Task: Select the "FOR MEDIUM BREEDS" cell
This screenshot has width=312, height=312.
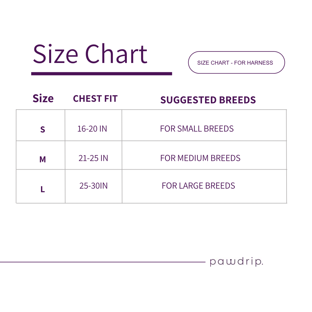Action: click(200, 158)
